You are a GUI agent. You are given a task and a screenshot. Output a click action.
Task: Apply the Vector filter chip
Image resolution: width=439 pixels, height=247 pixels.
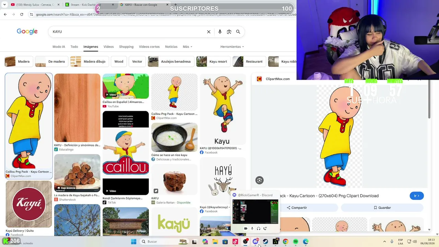coord(137,61)
